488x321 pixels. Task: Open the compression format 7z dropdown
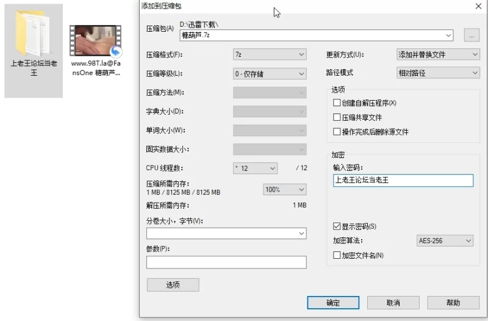(270, 55)
